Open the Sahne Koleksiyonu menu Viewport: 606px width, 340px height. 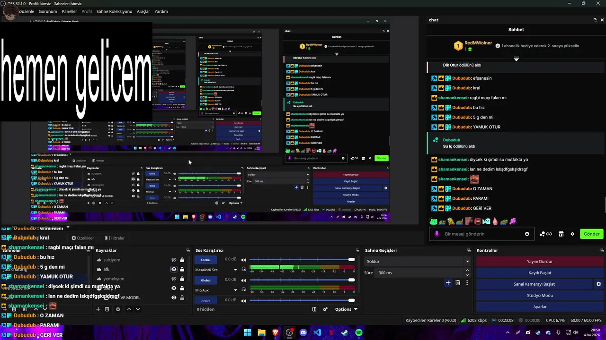tap(114, 11)
